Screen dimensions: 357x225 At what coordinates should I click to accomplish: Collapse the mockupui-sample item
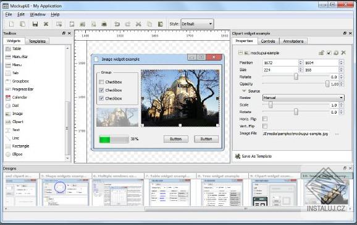click(x=240, y=53)
